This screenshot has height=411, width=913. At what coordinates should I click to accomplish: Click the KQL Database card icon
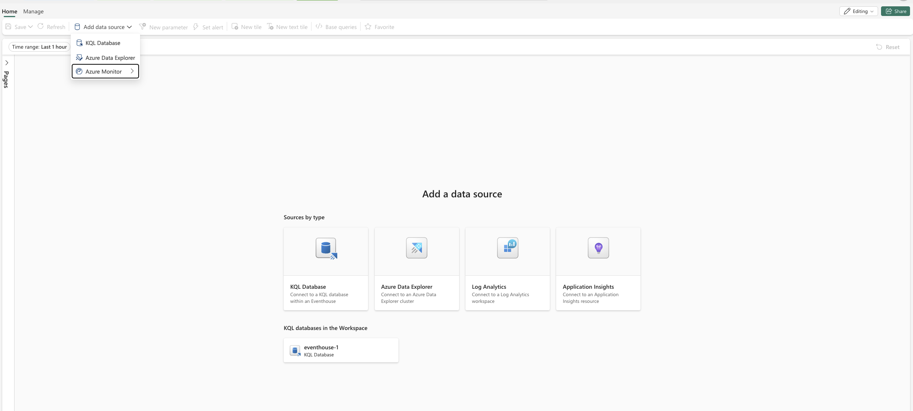point(326,248)
